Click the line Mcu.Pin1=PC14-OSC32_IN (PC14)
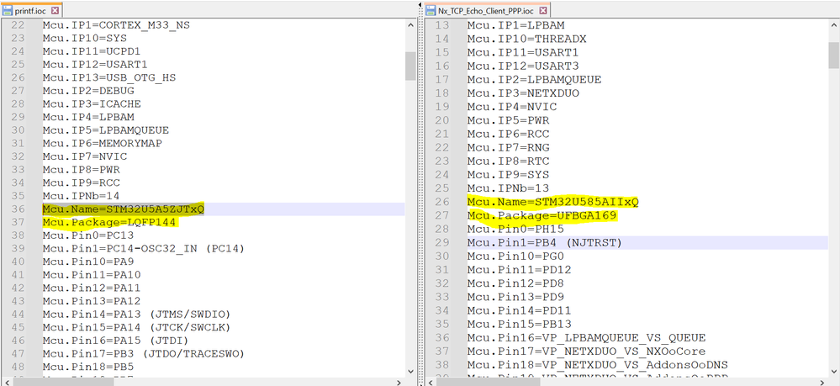Screen dimensions: 840x386 pyautogui.click(x=144, y=248)
